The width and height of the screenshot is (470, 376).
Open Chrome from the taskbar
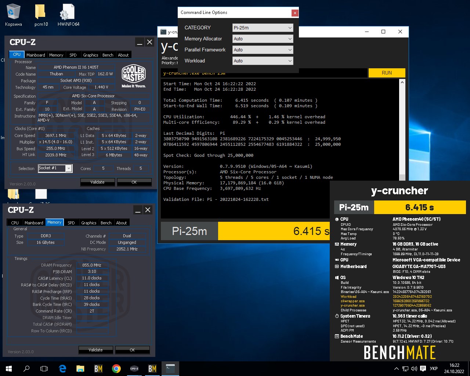click(116, 369)
